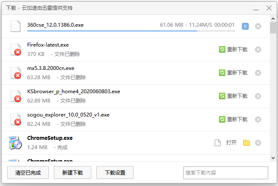
Task: Click 重新下载 label for KSbrowser_p_home4
Action: (x=237, y=96)
